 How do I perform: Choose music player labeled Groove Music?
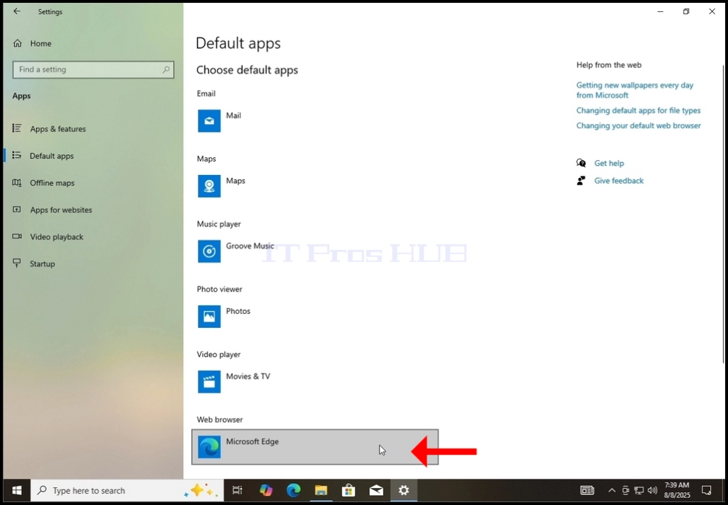click(x=250, y=246)
